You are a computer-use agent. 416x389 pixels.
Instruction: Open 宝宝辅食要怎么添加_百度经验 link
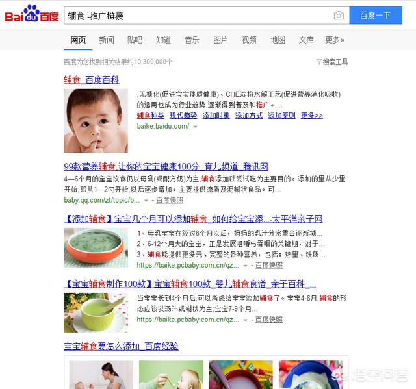click(x=121, y=346)
